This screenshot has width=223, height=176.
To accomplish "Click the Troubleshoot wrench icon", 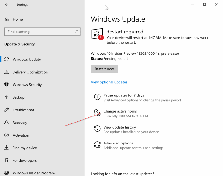I will point(7,110).
